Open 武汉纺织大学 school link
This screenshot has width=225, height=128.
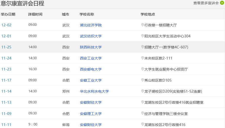[91, 36]
